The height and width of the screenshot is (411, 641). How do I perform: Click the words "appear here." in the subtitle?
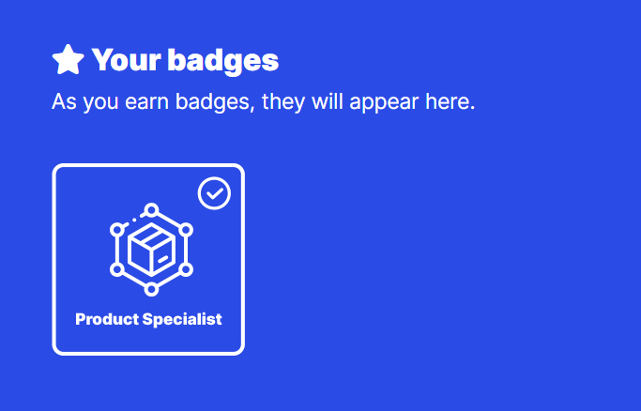click(413, 102)
